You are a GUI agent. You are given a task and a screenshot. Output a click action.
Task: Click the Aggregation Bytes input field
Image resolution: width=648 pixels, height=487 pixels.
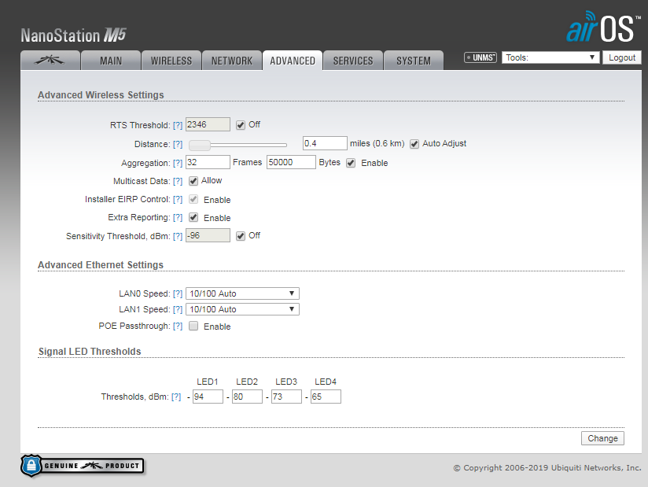coord(291,162)
